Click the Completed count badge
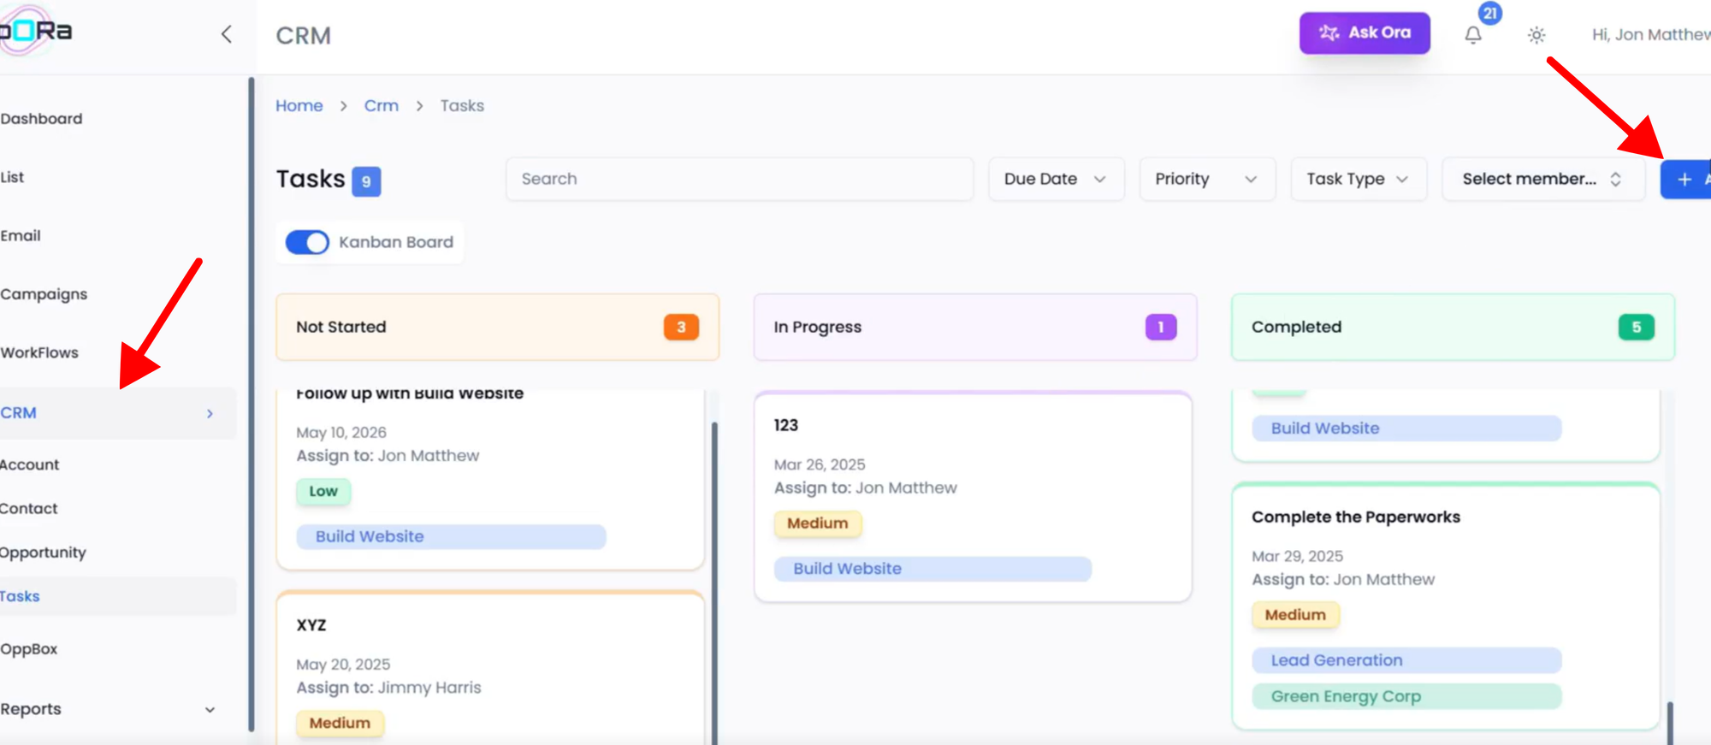 click(1636, 327)
